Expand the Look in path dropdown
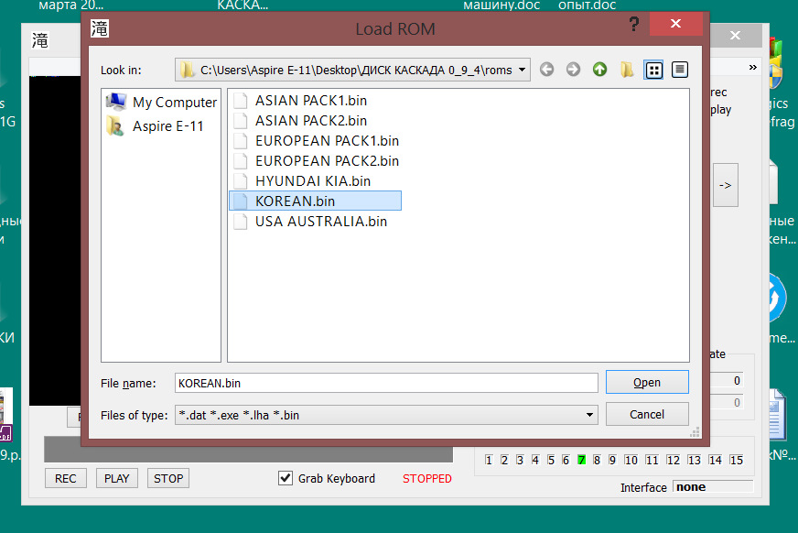Image resolution: width=798 pixels, height=533 pixels. pyautogui.click(x=523, y=70)
